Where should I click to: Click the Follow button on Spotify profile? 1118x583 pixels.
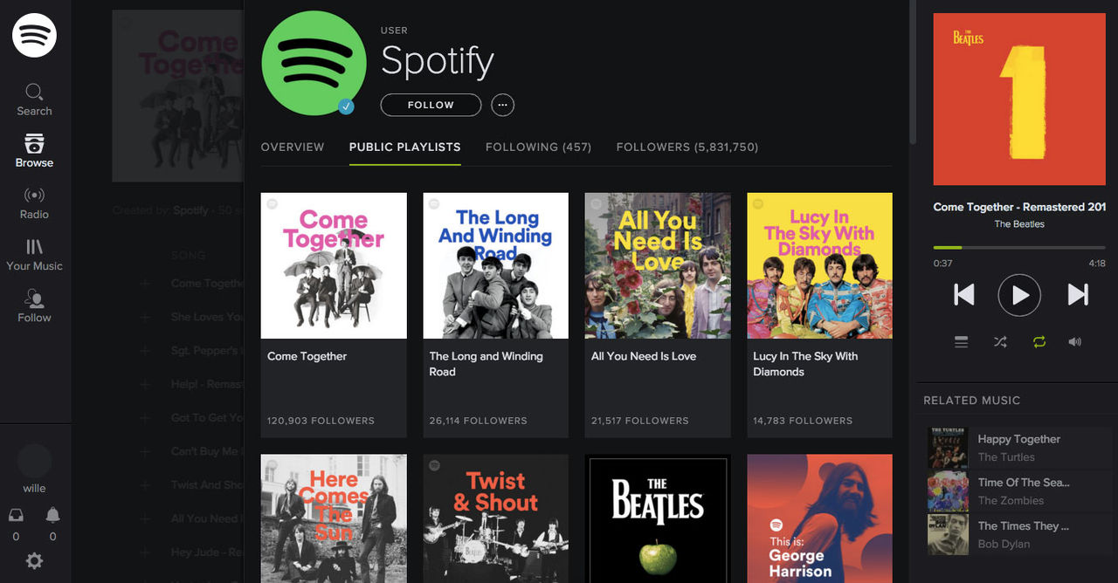pos(430,104)
